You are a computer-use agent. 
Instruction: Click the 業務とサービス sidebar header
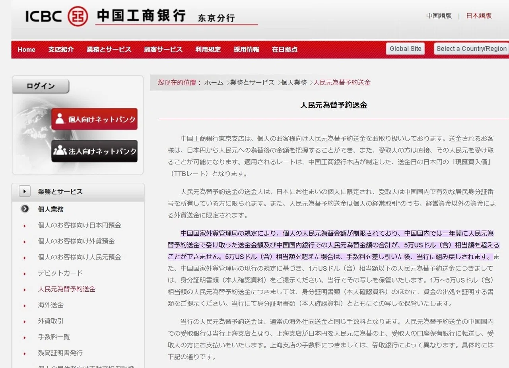[x=78, y=192]
